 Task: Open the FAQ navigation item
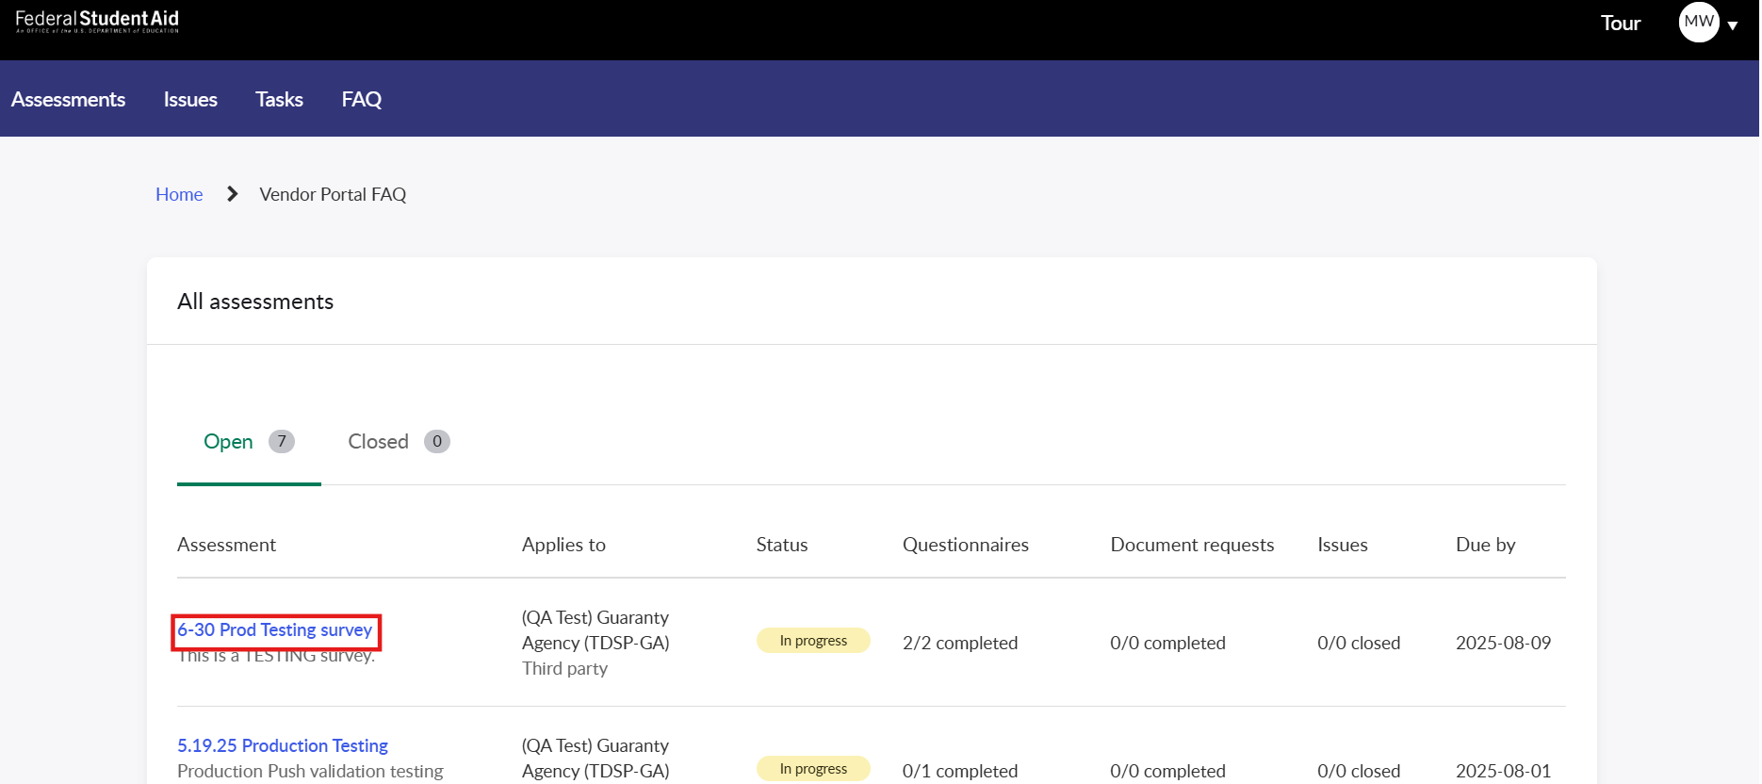click(x=361, y=99)
